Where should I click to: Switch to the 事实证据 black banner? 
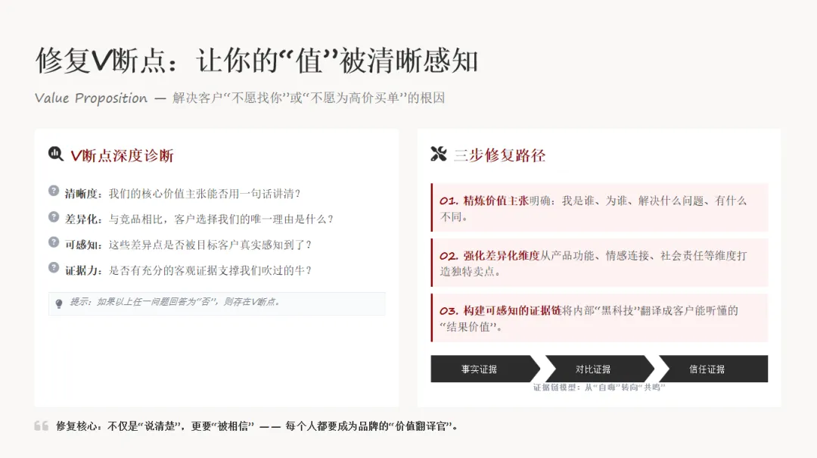coord(480,369)
